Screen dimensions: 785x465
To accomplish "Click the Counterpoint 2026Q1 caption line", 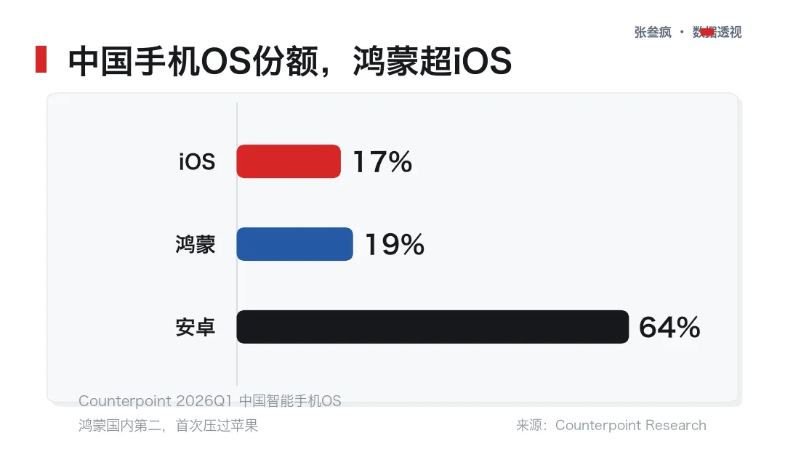I will pyautogui.click(x=210, y=401).
